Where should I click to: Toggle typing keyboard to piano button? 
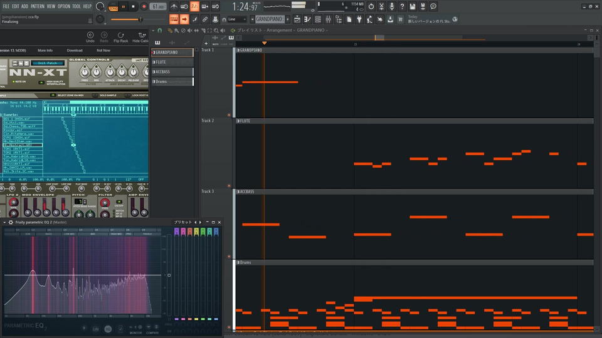pos(174,19)
